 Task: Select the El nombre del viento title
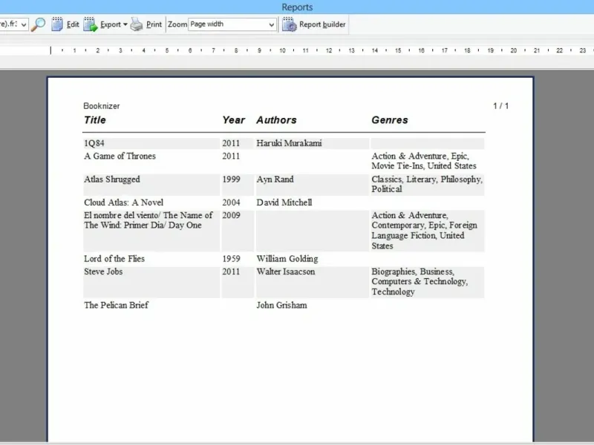(148, 220)
